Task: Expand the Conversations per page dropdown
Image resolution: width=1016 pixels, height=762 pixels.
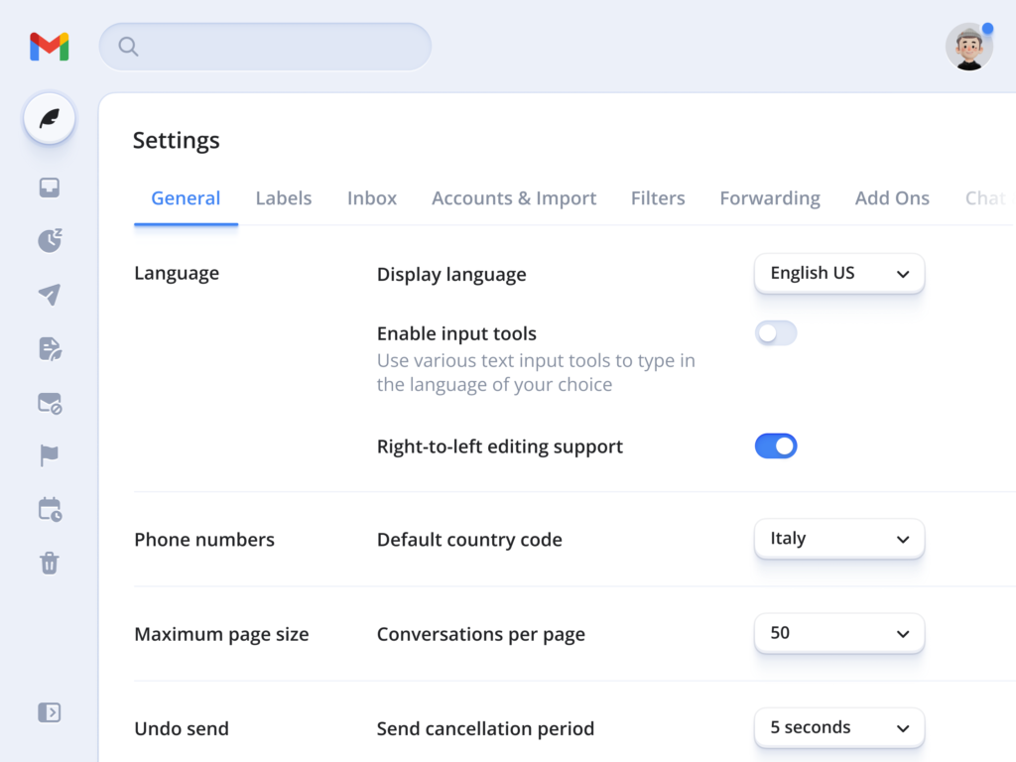Action: pyautogui.click(x=839, y=633)
